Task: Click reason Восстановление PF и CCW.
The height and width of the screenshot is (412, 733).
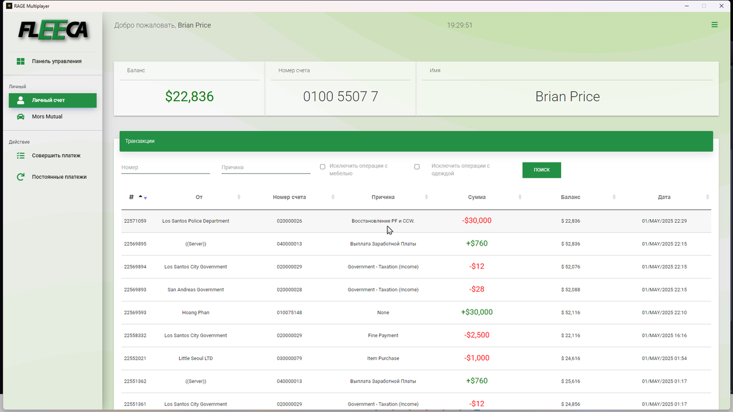Action: click(383, 221)
